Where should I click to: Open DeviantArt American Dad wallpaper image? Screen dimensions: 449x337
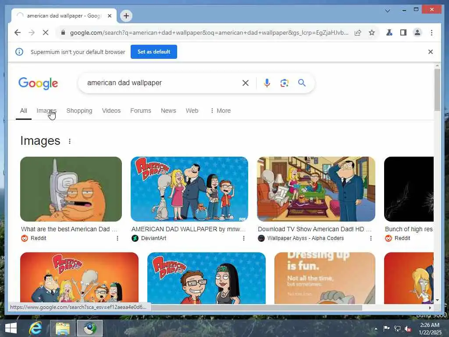coord(189,189)
